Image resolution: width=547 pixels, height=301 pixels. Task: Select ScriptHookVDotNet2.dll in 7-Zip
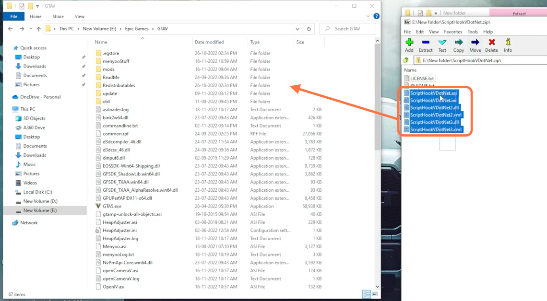click(434, 108)
